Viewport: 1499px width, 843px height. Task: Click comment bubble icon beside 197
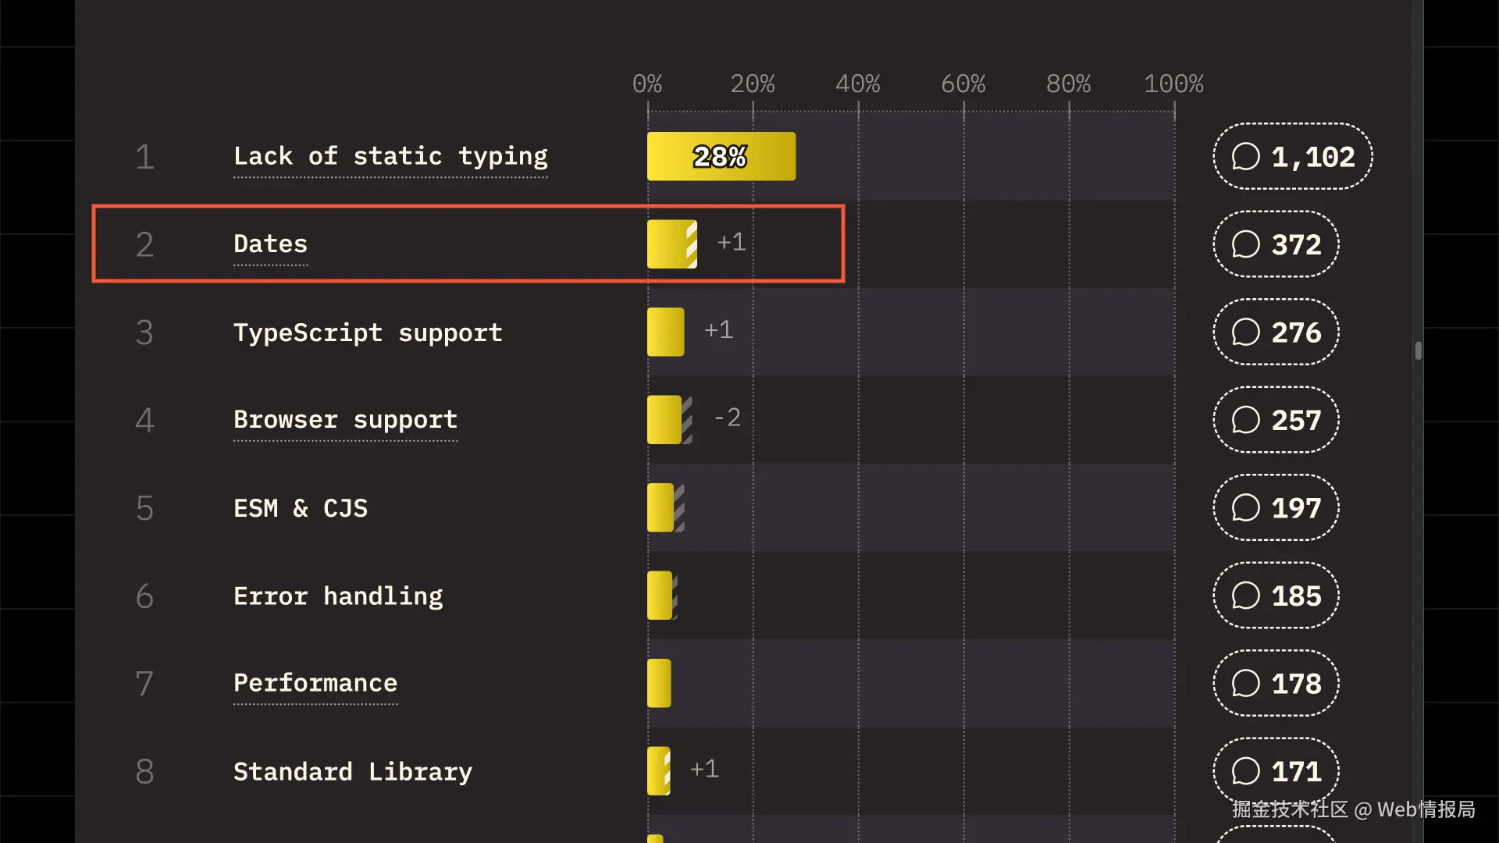[x=1245, y=508]
